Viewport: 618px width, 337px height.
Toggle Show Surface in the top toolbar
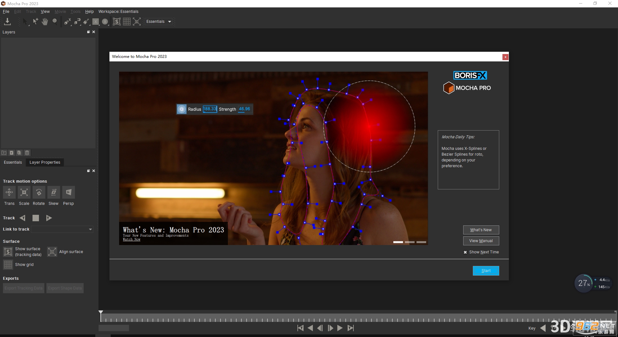click(117, 22)
